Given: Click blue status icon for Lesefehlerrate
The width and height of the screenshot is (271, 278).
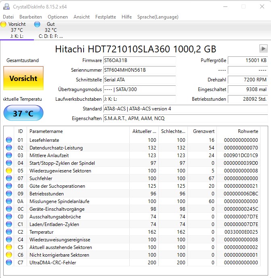Looking at the screenshot, I should point(9,140).
